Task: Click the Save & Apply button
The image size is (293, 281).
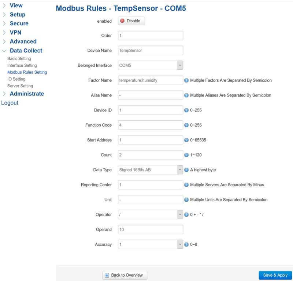Action: click(x=274, y=275)
